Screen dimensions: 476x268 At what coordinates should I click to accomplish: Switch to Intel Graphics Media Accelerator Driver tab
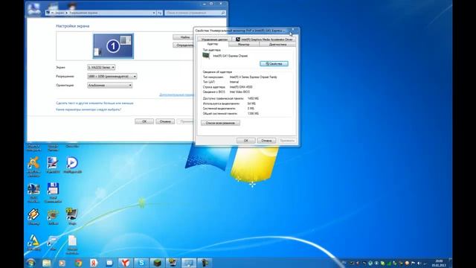coord(264,39)
